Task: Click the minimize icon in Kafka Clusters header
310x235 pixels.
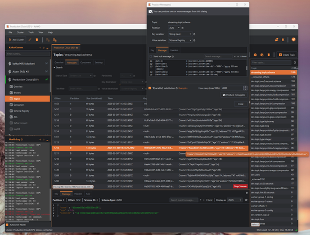Action: click(x=47, y=48)
